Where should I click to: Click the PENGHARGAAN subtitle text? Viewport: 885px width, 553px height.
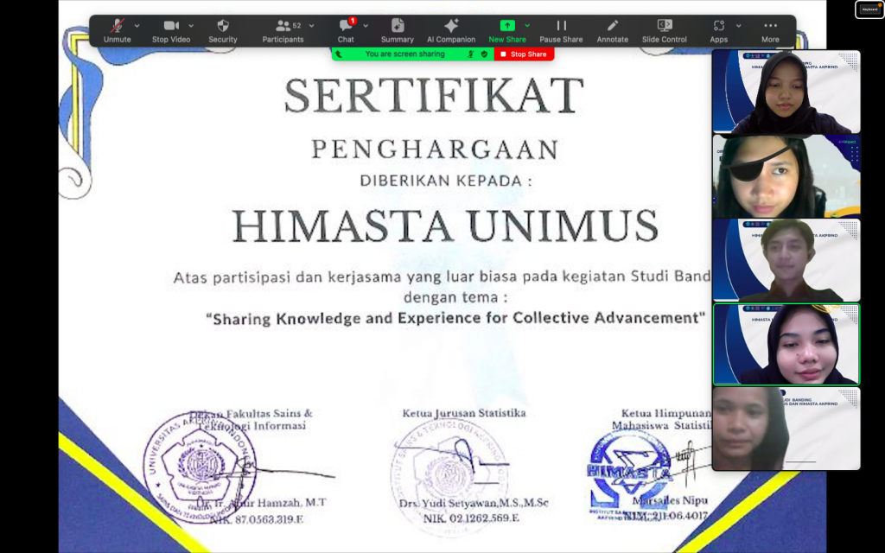435,149
